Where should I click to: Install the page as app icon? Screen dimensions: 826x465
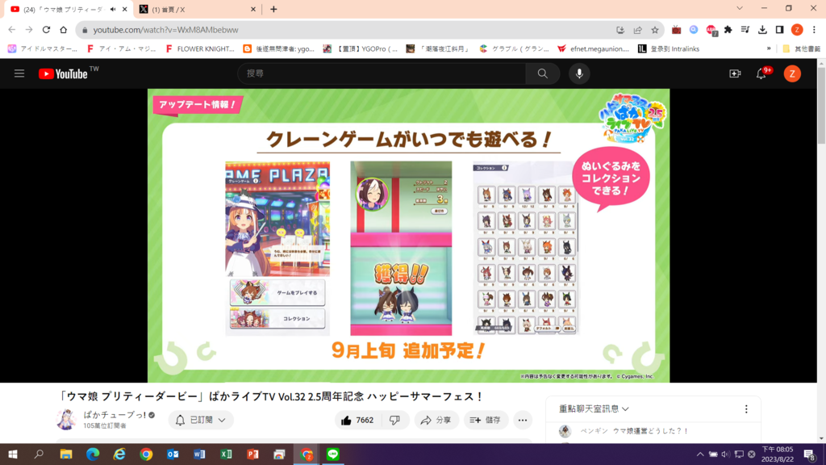tap(620, 30)
